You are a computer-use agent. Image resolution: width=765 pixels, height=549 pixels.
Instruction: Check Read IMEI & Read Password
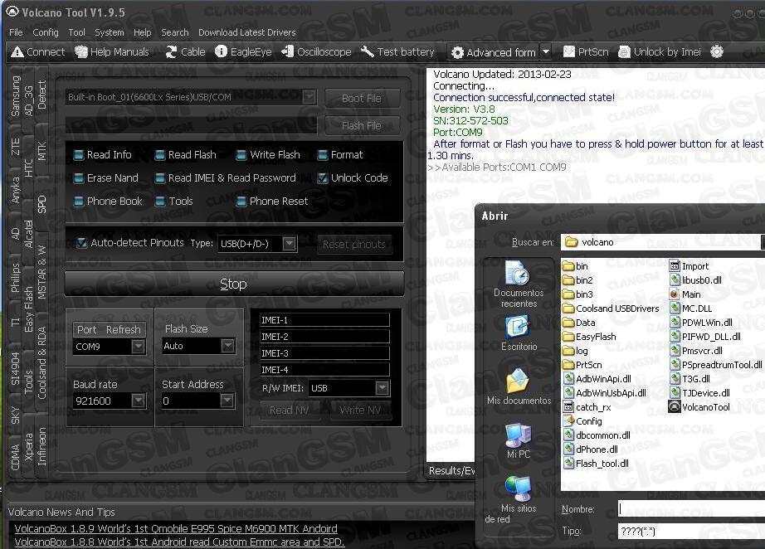[159, 178]
